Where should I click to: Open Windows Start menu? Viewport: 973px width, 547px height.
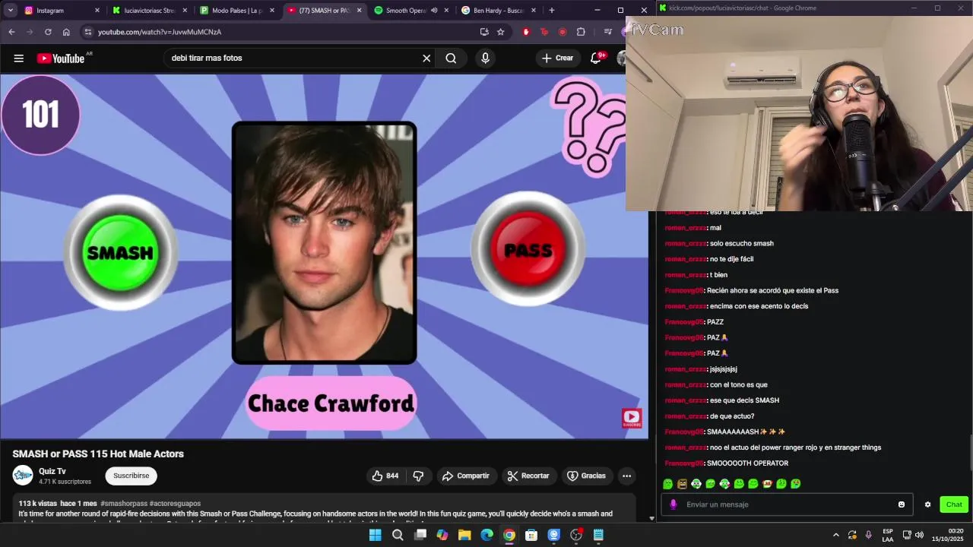[375, 535]
